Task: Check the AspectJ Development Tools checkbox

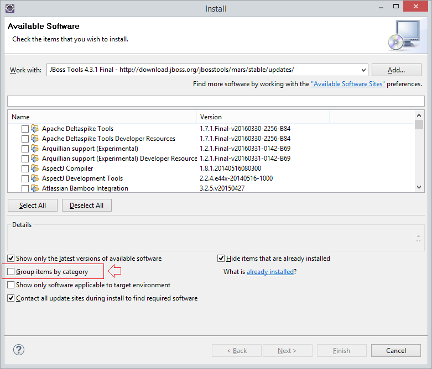Action: 25,178
